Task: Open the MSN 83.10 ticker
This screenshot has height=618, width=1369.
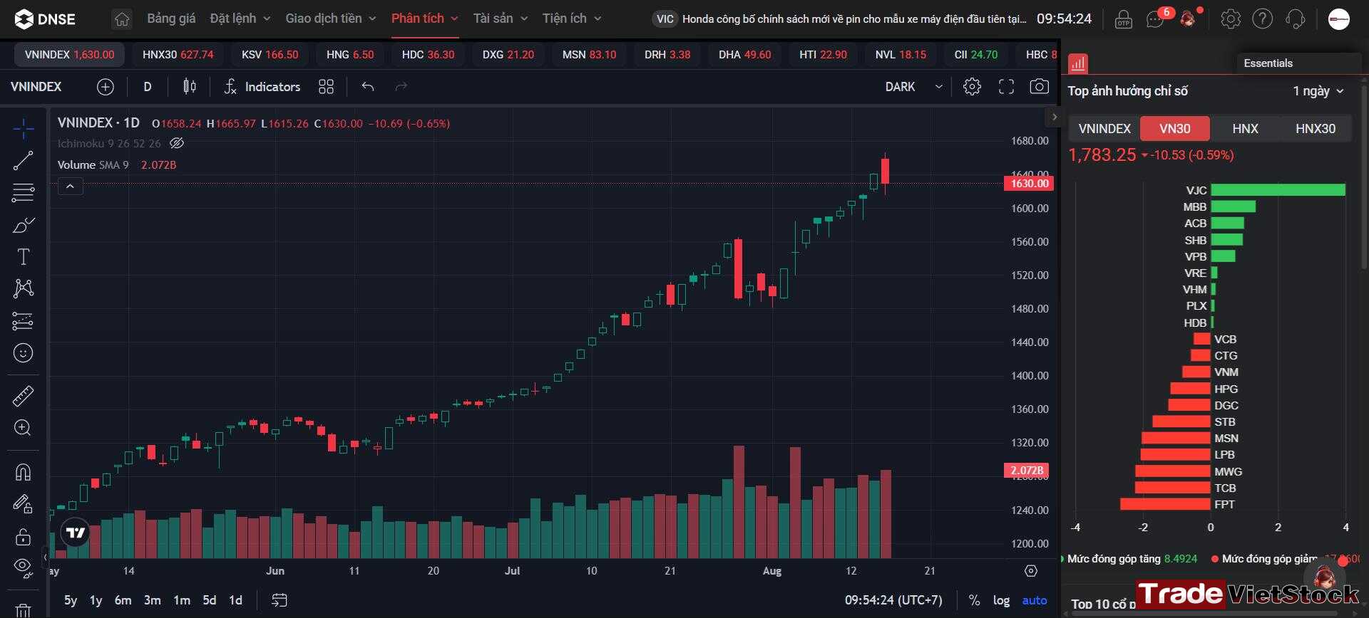Action: (589, 55)
